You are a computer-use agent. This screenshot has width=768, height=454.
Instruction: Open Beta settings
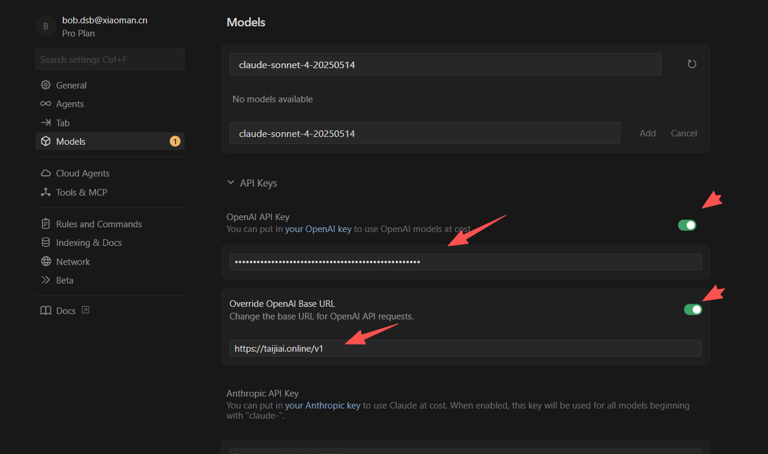pyautogui.click(x=110, y=280)
